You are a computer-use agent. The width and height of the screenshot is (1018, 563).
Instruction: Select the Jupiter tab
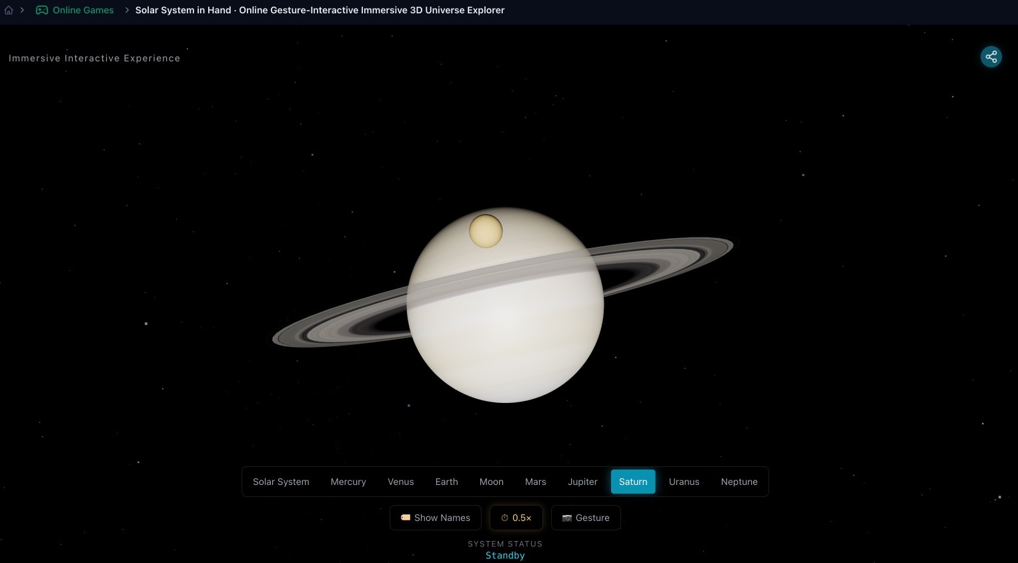[582, 482]
